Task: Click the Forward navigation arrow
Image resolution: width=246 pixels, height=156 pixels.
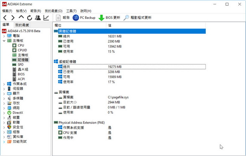Action: click(x=13, y=18)
